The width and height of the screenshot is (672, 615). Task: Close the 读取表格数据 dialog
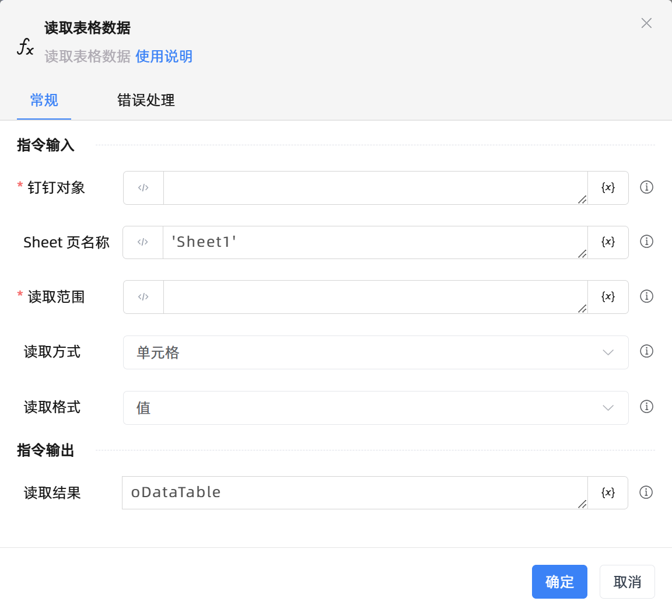pos(646,23)
